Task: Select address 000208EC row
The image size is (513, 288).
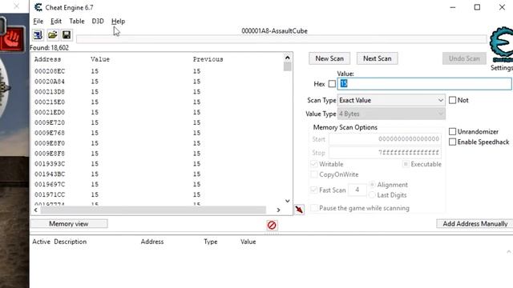Action: pos(158,71)
